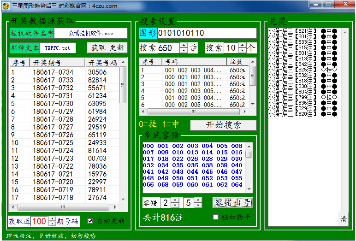Decrease the second 容错 value of 5
The width and height of the screenshot is (356, 241).
point(198,205)
